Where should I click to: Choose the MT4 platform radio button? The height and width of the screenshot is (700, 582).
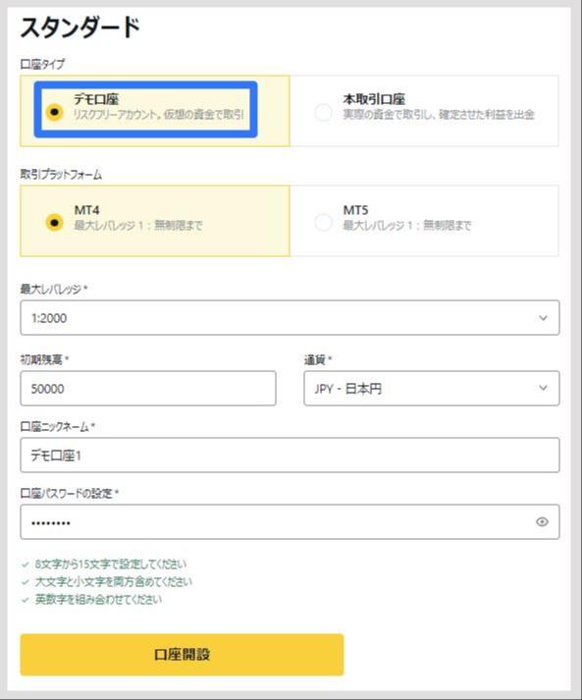[x=54, y=222]
